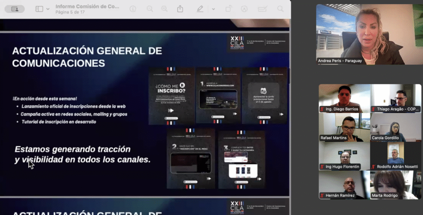
Task: Toggle the sidebar view button
Action: [39, 9]
